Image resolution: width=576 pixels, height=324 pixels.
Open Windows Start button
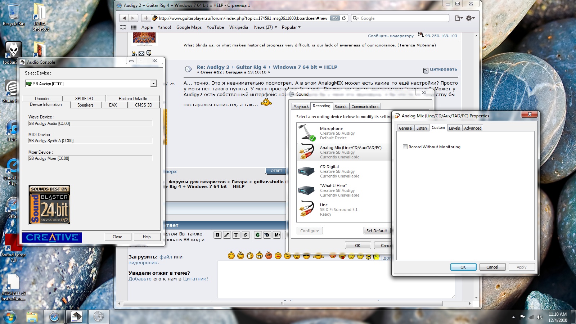click(x=9, y=316)
